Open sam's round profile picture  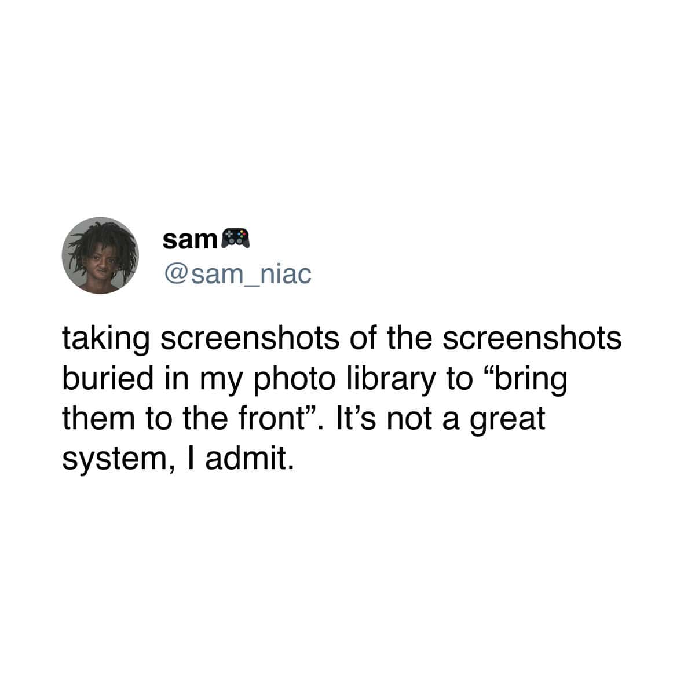click(101, 255)
